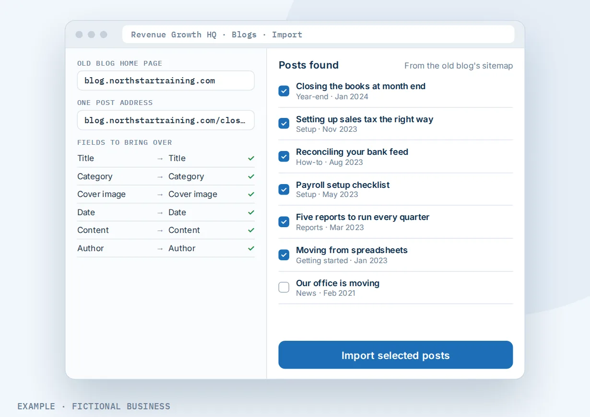Click the 'News · Feb 2021' subtitle
This screenshot has height=417, width=590.
[x=326, y=293]
